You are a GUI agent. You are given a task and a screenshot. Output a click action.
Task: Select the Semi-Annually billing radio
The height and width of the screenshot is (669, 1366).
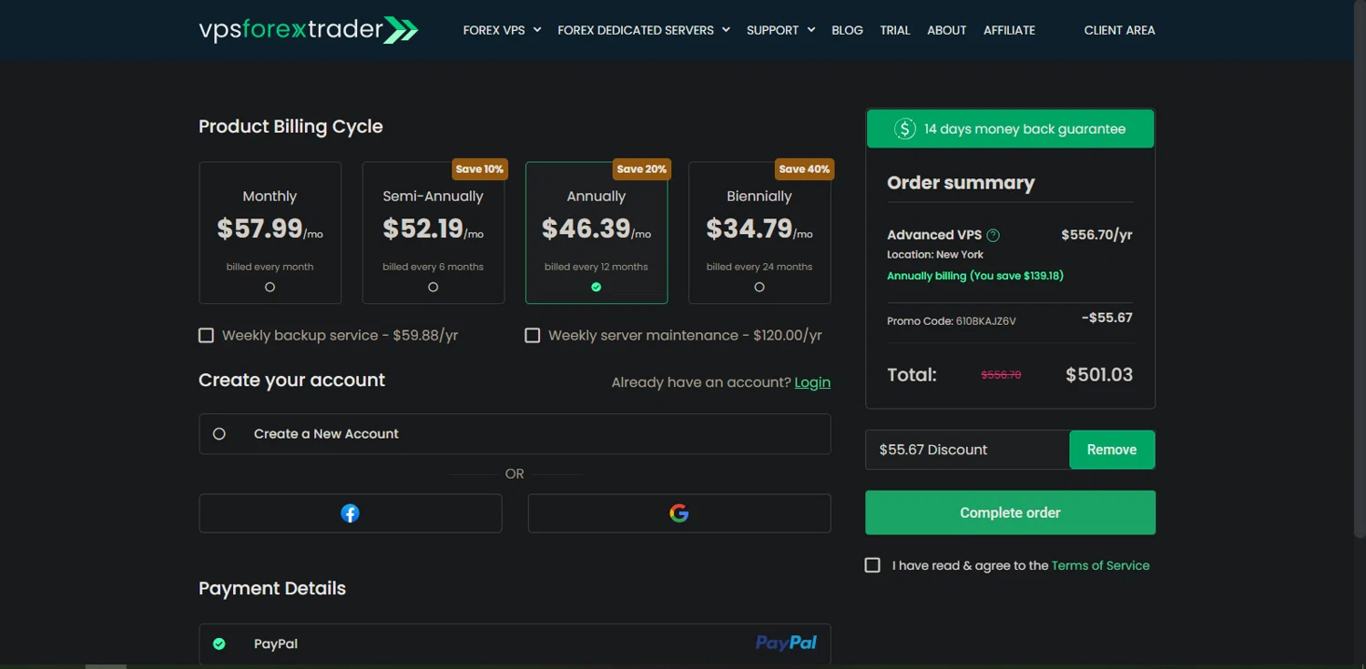433,287
